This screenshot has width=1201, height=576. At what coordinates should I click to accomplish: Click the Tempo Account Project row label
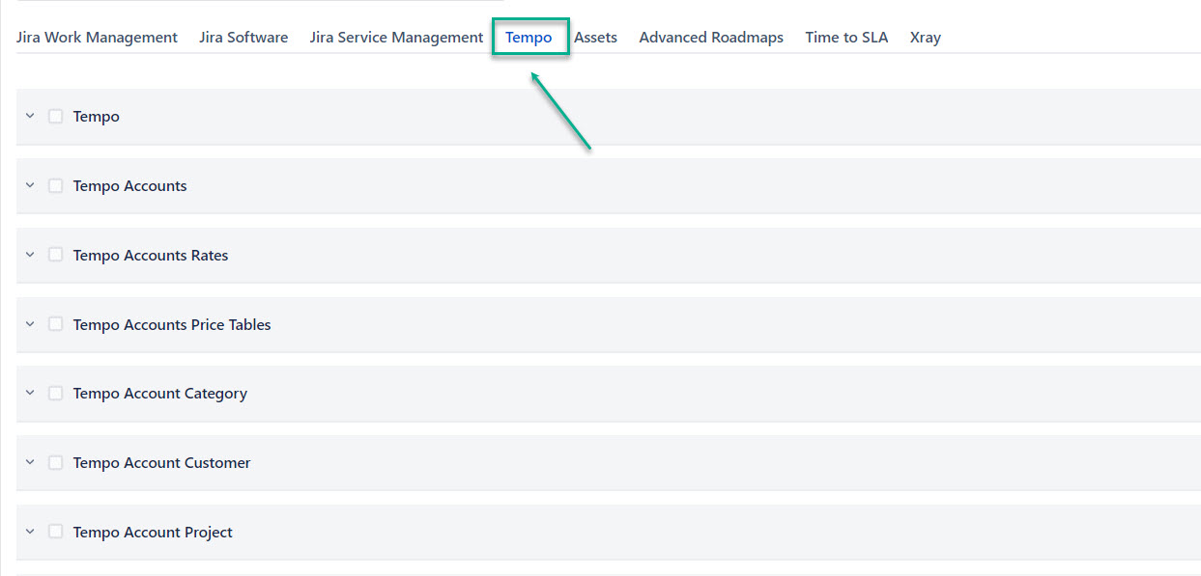point(153,533)
